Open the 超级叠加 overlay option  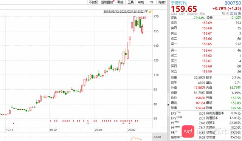pyautogui.click(x=107, y=2)
